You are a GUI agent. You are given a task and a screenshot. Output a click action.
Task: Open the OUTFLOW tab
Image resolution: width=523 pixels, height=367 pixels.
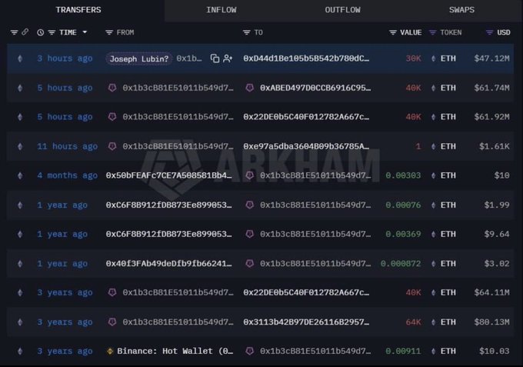point(342,10)
